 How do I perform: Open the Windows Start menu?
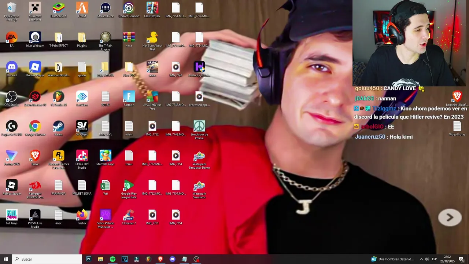coord(6,259)
